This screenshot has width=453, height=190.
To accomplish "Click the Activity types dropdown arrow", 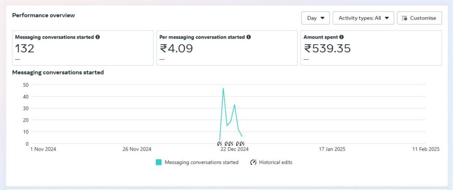I will pos(387,18).
